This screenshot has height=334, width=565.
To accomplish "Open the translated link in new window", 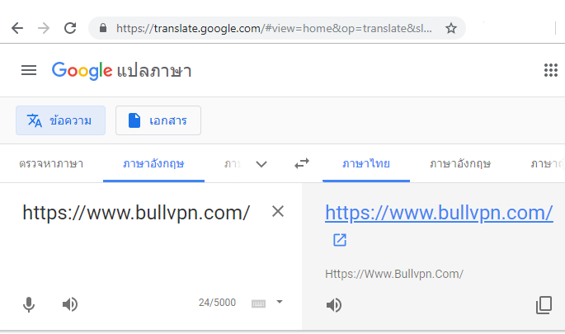I will click(340, 240).
